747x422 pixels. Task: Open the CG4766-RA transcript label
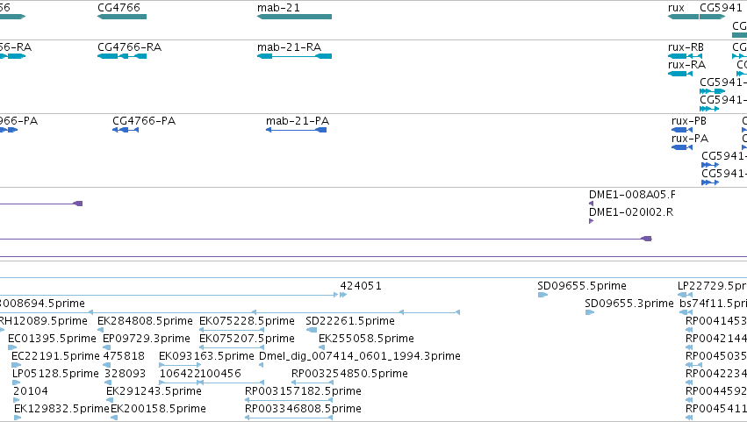click(130, 47)
